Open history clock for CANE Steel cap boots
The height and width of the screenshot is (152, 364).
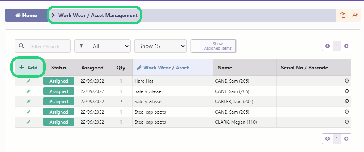coord(347,111)
